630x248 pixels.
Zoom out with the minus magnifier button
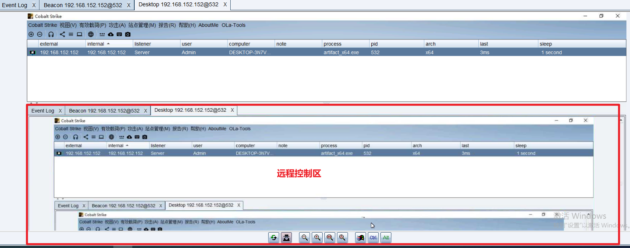[305, 238]
